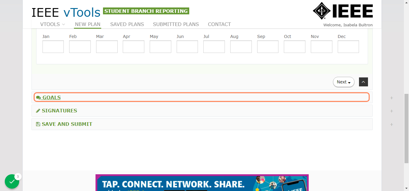
Task: Open the Next dropdown button
Action: pyautogui.click(x=344, y=82)
